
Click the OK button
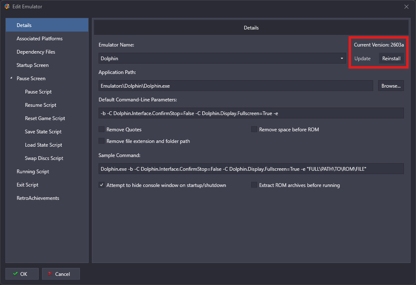coord(22,274)
